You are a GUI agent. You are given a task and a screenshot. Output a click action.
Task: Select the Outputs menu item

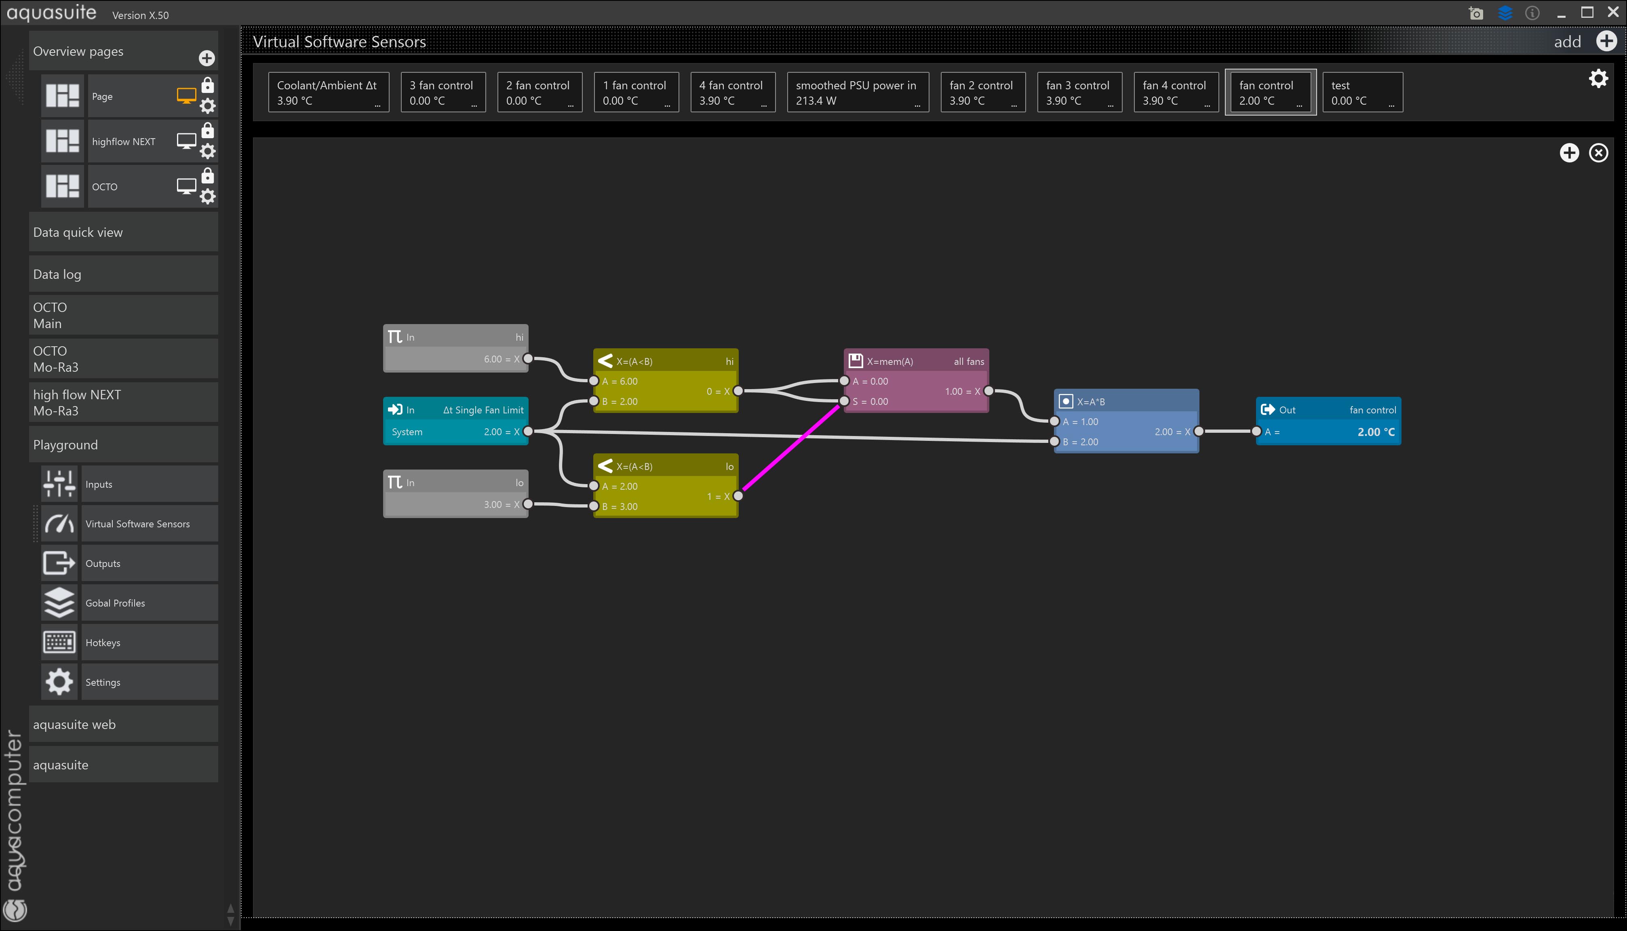point(148,563)
